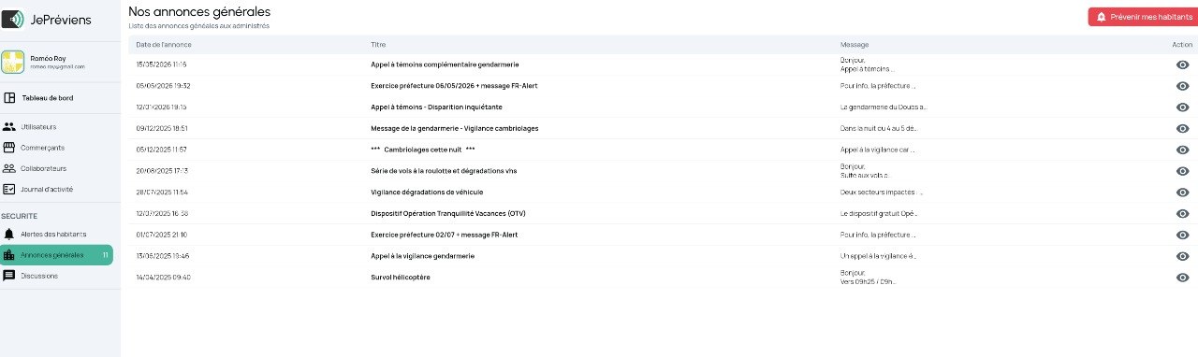The width and height of the screenshot is (1198, 357).
Task: View Vigilance cambriolages message eye icon
Action: coord(1182,128)
